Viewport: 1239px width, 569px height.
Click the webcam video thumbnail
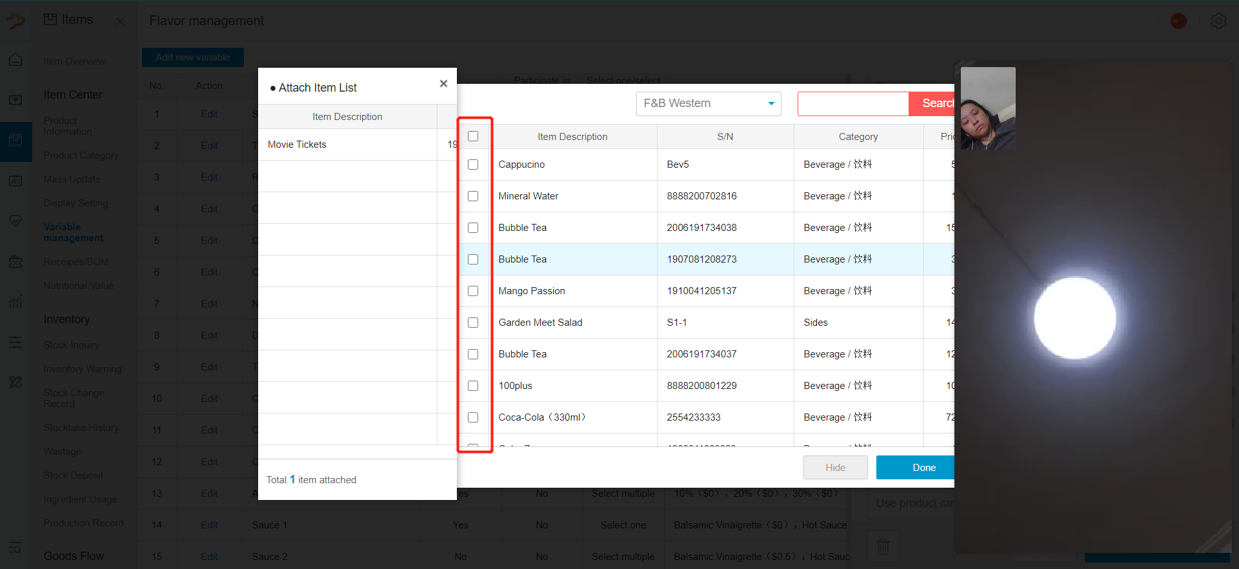coord(988,108)
